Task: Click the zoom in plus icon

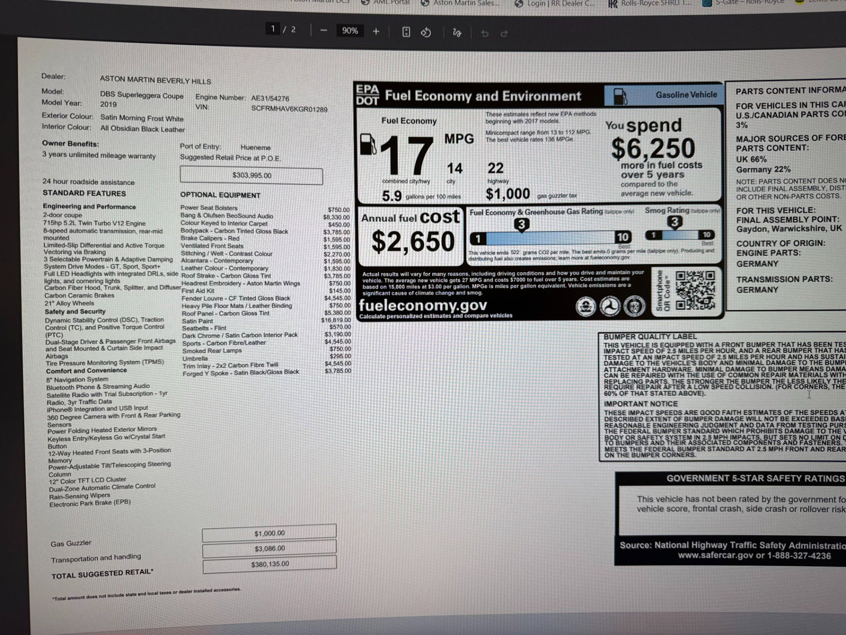Action: pos(376,31)
